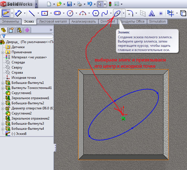187x170 pixels.
Task: Open Smart Dimension tool
Action: (x=19, y=13)
